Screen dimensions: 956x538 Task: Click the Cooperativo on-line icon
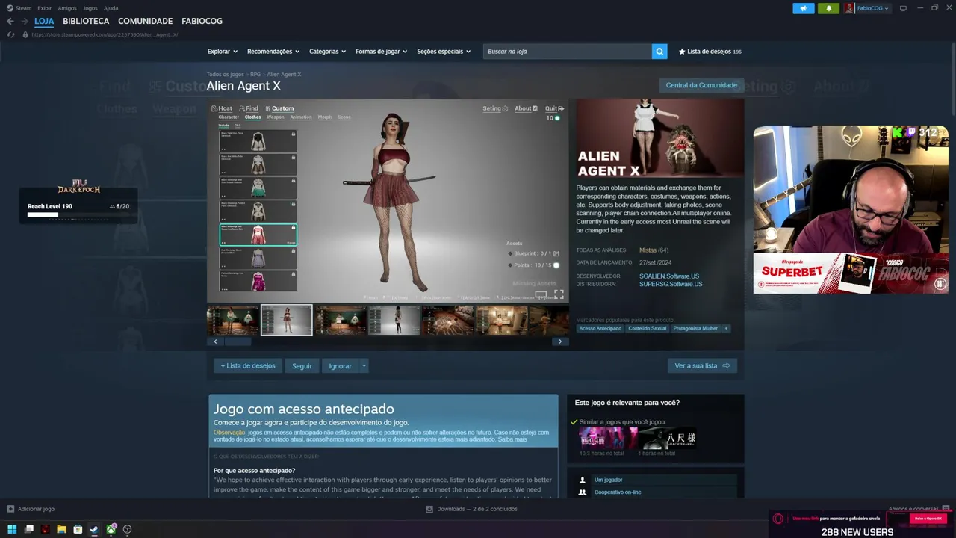[583, 492]
